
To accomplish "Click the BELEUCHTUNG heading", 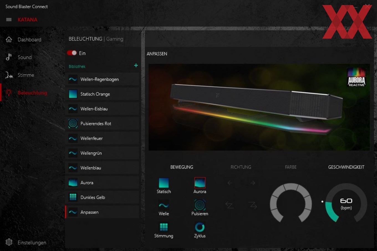I will (85, 39).
